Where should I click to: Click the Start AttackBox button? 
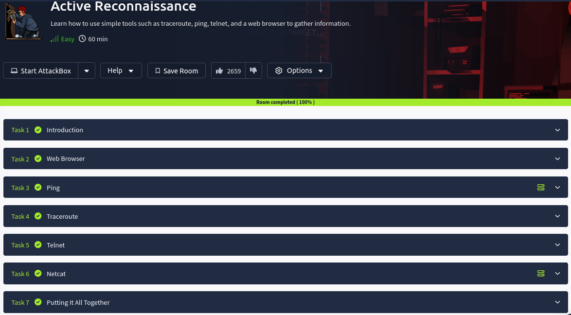tap(41, 70)
